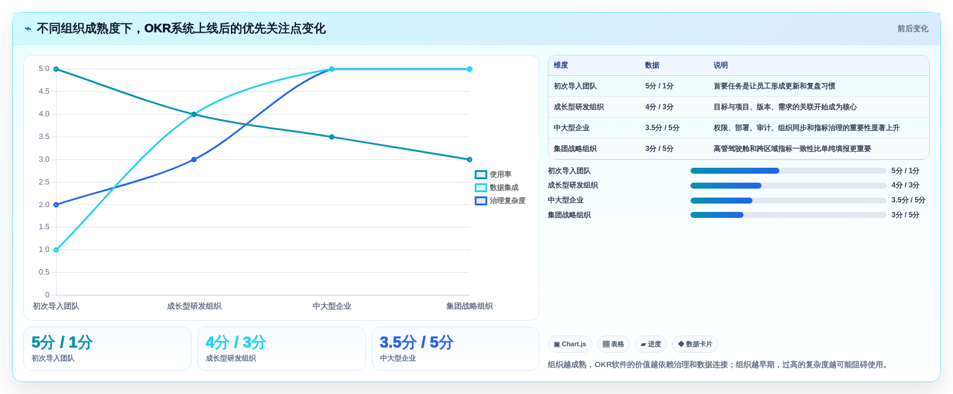Click the 5分 / 1分 value beside the progress bar
953x394 pixels.
pos(905,171)
